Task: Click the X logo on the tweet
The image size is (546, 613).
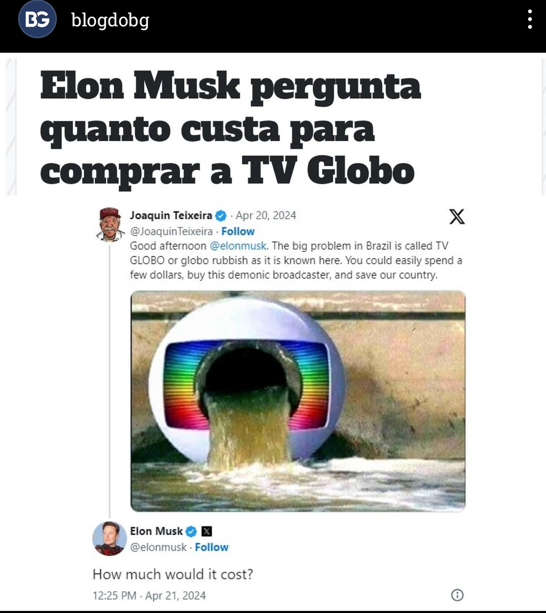Action: coord(457,217)
